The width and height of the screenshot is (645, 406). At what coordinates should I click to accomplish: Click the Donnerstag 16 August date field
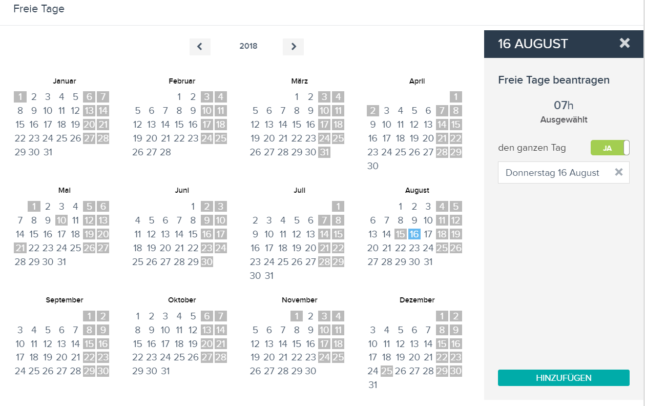(x=564, y=173)
